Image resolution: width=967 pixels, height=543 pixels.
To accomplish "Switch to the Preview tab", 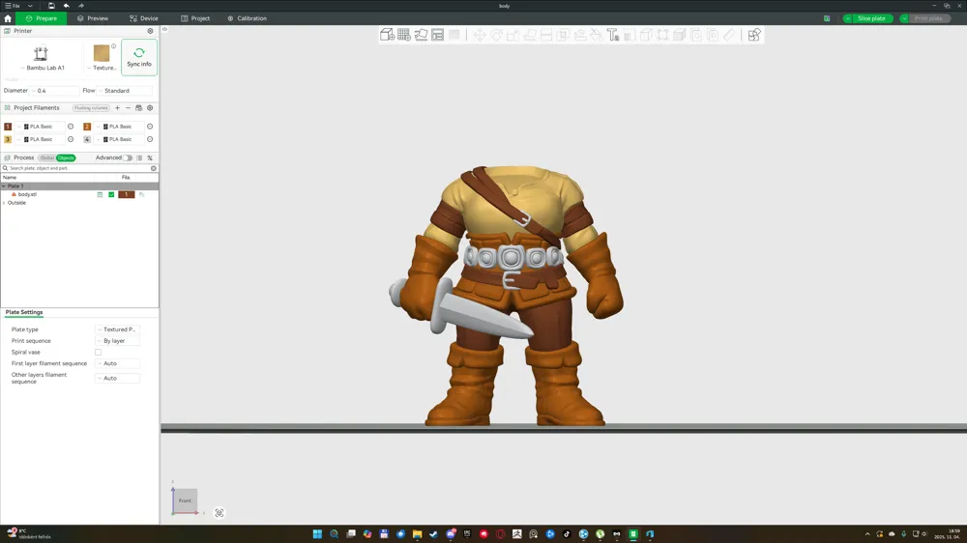I will click(x=93, y=18).
